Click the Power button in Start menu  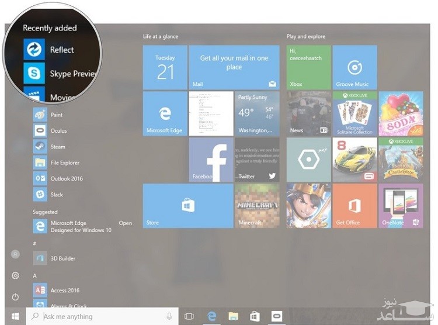tap(16, 296)
